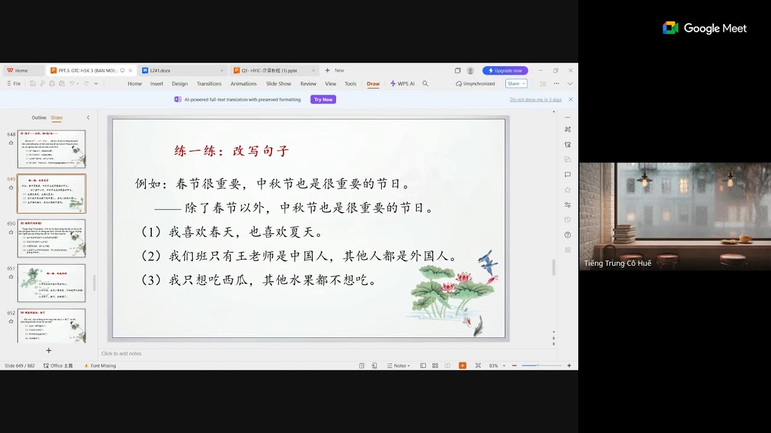Screen dimensions: 771x433
Task: Click the star icon in right sidebar
Action: pyautogui.click(x=567, y=189)
